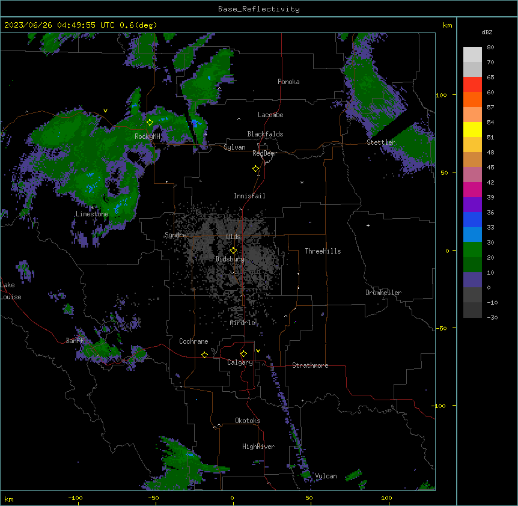Click the km unit label at top right
This screenshot has height=506, width=518.
[447, 25]
